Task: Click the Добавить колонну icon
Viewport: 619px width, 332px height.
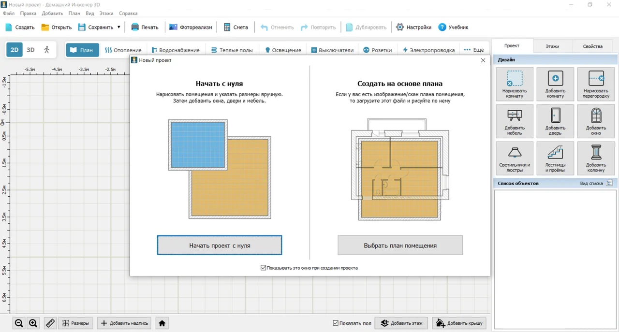Action: click(x=596, y=159)
